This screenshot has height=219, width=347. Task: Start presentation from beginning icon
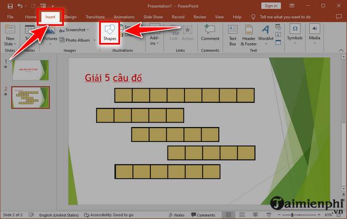click(44, 6)
